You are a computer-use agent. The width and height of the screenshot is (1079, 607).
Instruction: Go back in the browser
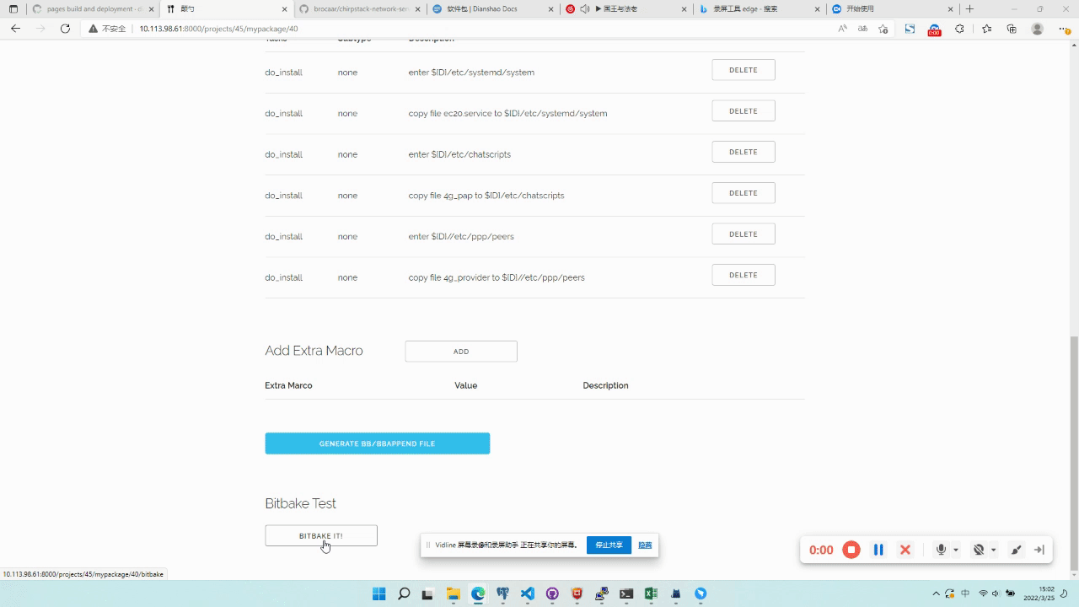tap(15, 29)
